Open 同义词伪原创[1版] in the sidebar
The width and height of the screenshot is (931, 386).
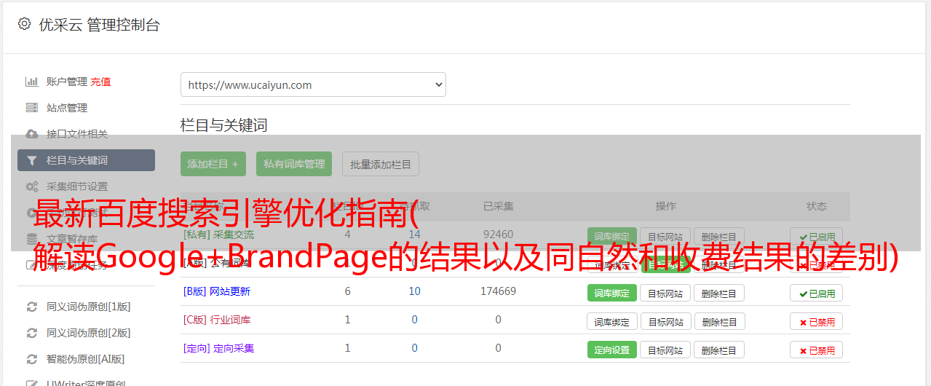89,307
